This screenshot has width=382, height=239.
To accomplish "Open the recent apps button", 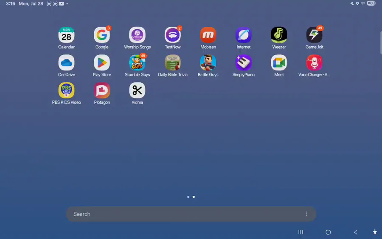I will [301, 232].
